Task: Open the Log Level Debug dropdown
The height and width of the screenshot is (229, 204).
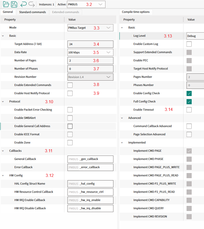Action: click(195, 36)
